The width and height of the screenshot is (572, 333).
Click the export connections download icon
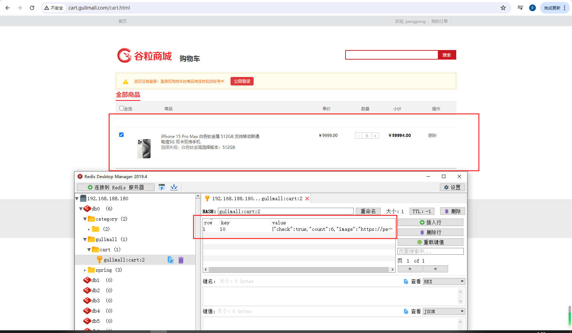click(x=174, y=187)
